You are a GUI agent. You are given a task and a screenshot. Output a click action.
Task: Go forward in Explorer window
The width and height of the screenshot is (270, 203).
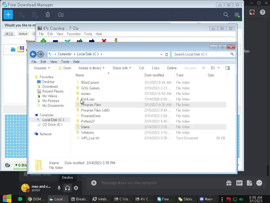40,54
